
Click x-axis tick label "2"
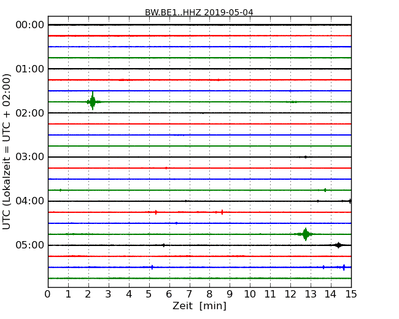[x=88, y=294]
